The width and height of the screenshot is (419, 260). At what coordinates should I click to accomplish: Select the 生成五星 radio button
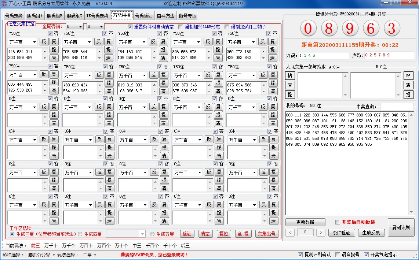tap(152, 234)
